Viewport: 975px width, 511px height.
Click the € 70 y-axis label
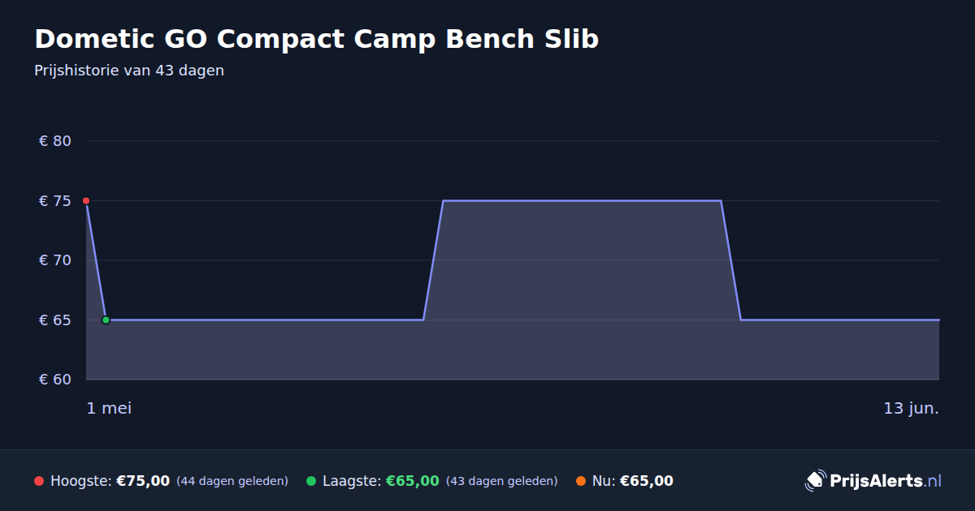pyautogui.click(x=55, y=260)
